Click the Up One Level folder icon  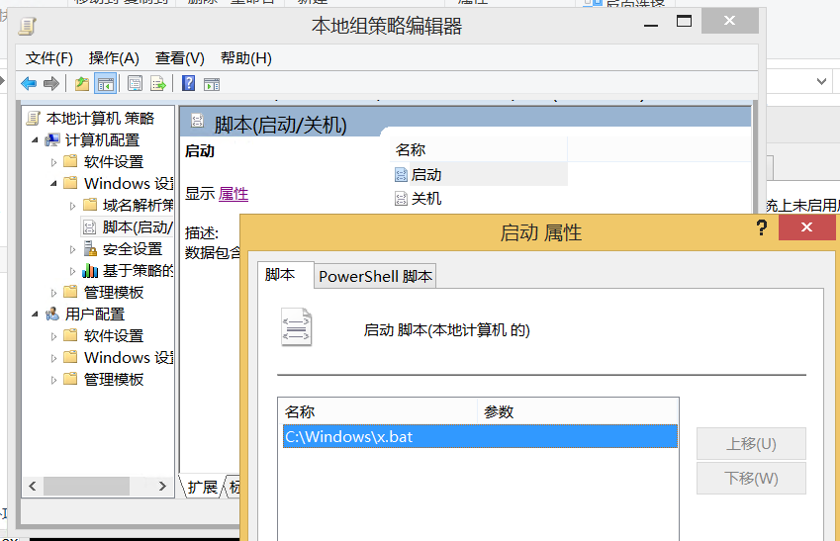click(82, 84)
